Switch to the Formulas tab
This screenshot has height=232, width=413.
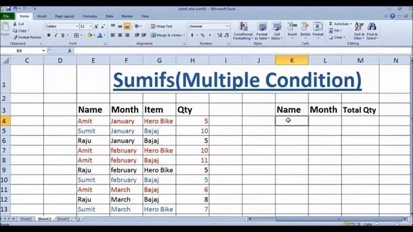coord(90,16)
